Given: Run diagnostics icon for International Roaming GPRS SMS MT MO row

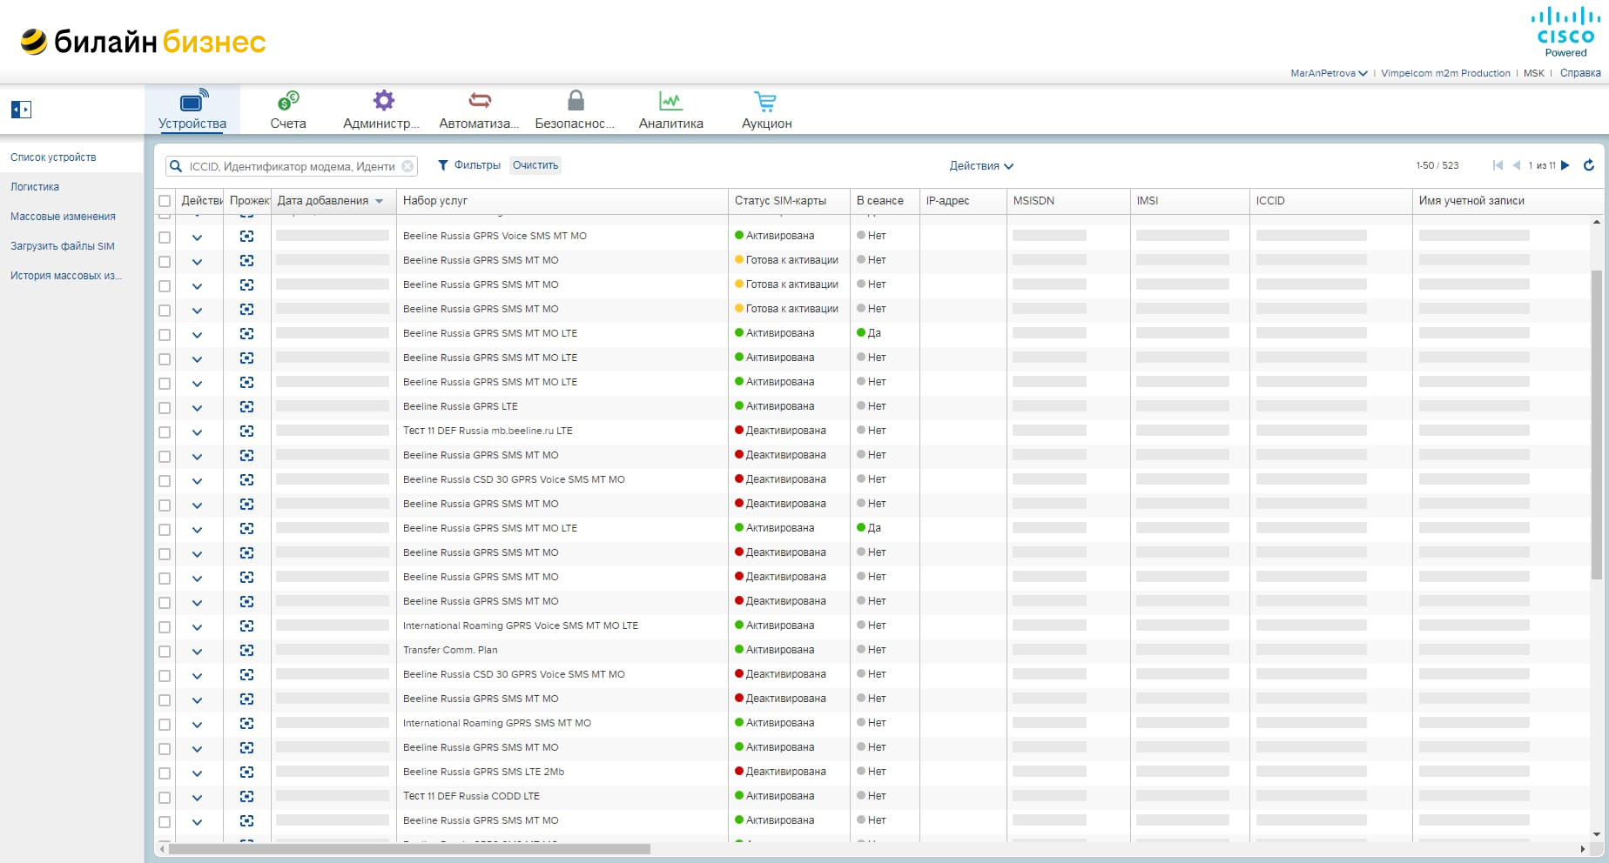Looking at the screenshot, I should pyautogui.click(x=247, y=723).
